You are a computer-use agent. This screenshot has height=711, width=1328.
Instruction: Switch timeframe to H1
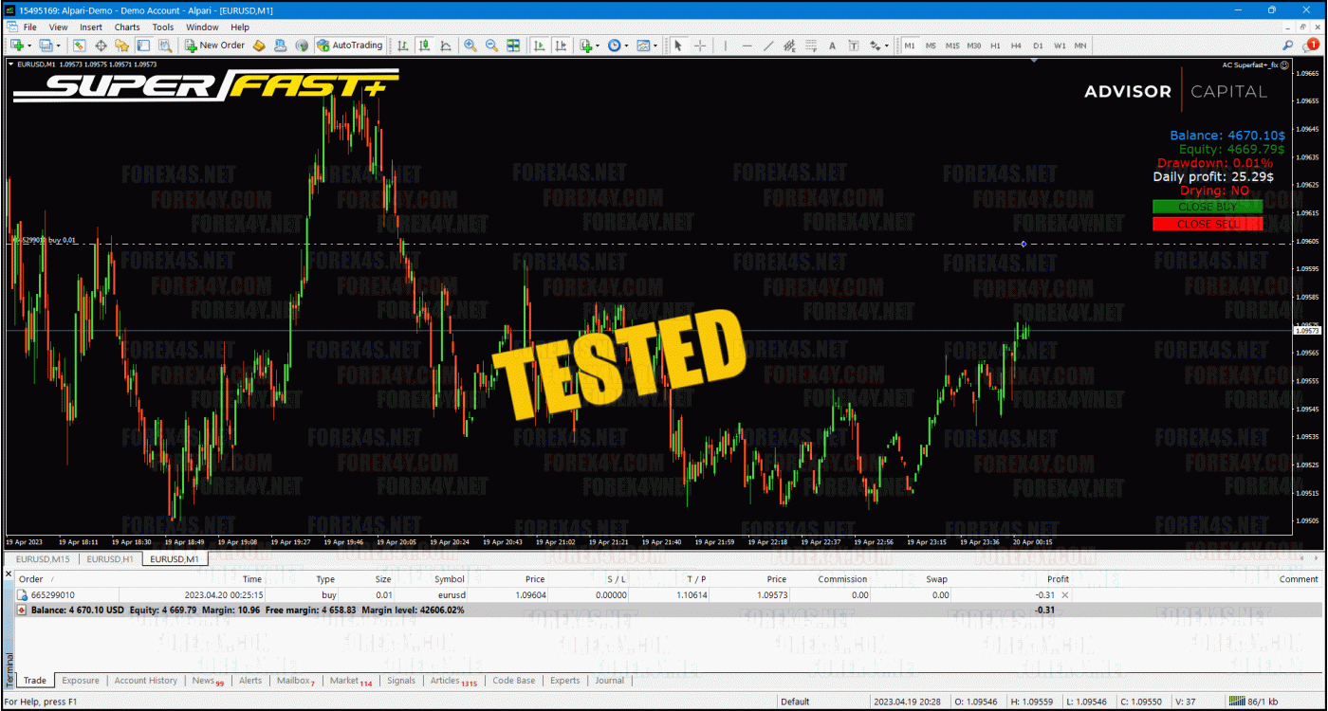[x=995, y=45]
